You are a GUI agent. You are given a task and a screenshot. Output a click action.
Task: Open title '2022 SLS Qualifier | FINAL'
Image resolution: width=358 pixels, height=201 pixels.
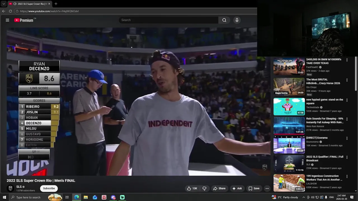click(325, 159)
